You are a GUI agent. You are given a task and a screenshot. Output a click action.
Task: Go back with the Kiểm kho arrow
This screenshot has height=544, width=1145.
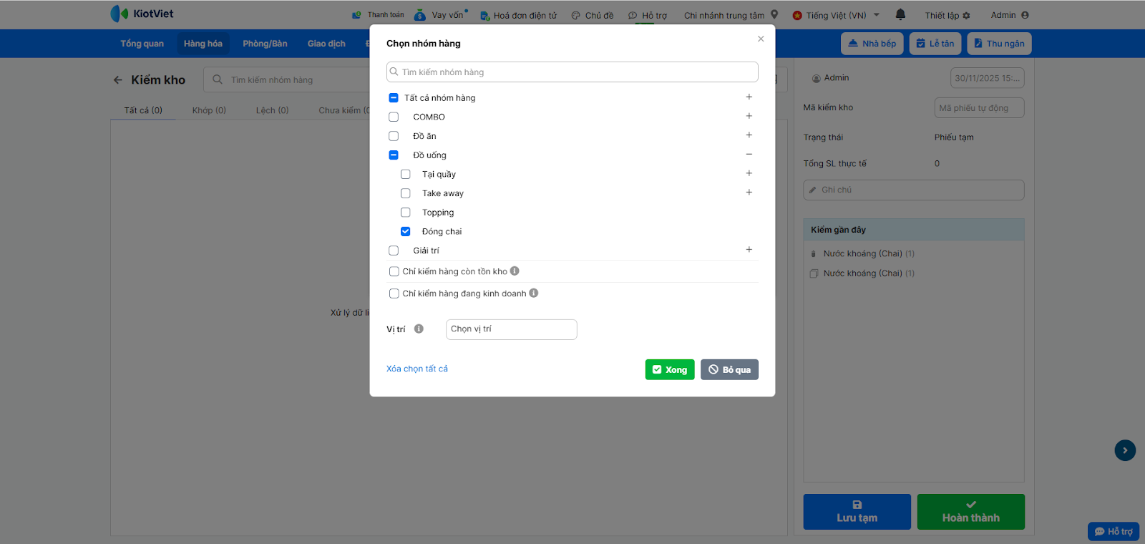118,80
